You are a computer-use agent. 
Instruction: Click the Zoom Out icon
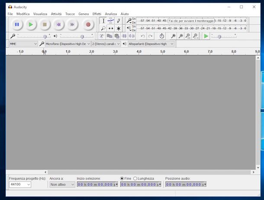click(x=180, y=36)
